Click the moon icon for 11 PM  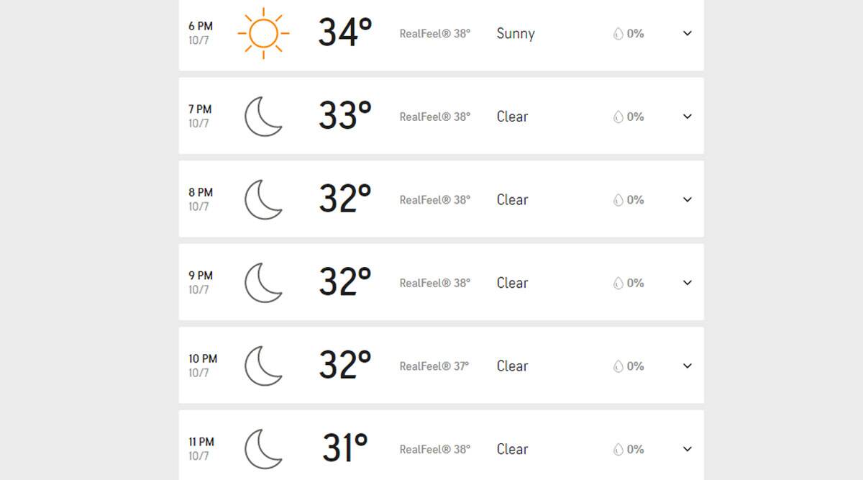pyautogui.click(x=264, y=449)
